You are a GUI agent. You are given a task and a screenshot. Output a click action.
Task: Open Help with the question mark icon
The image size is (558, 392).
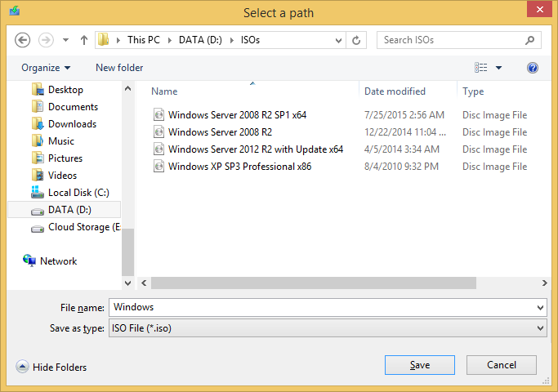[x=533, y=68]
